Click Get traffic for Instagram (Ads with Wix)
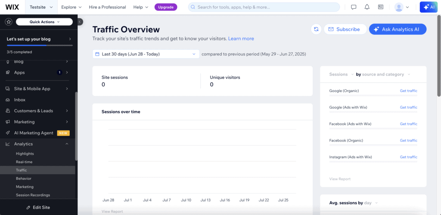 [409, 157]
